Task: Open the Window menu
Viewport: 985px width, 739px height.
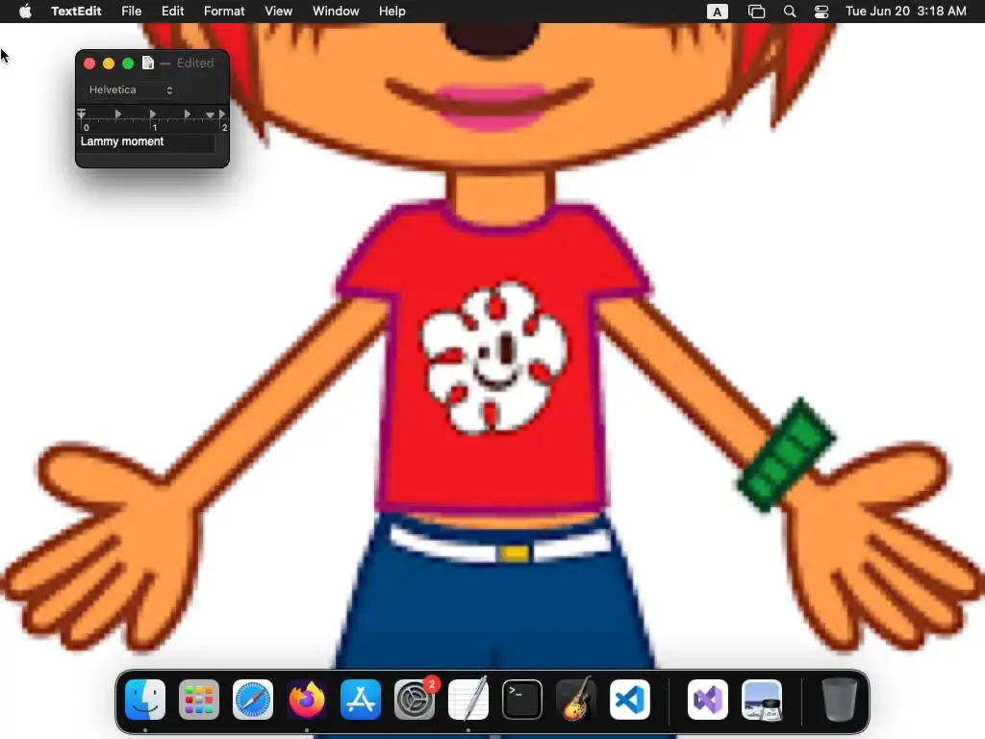Action: pos(336,12)
